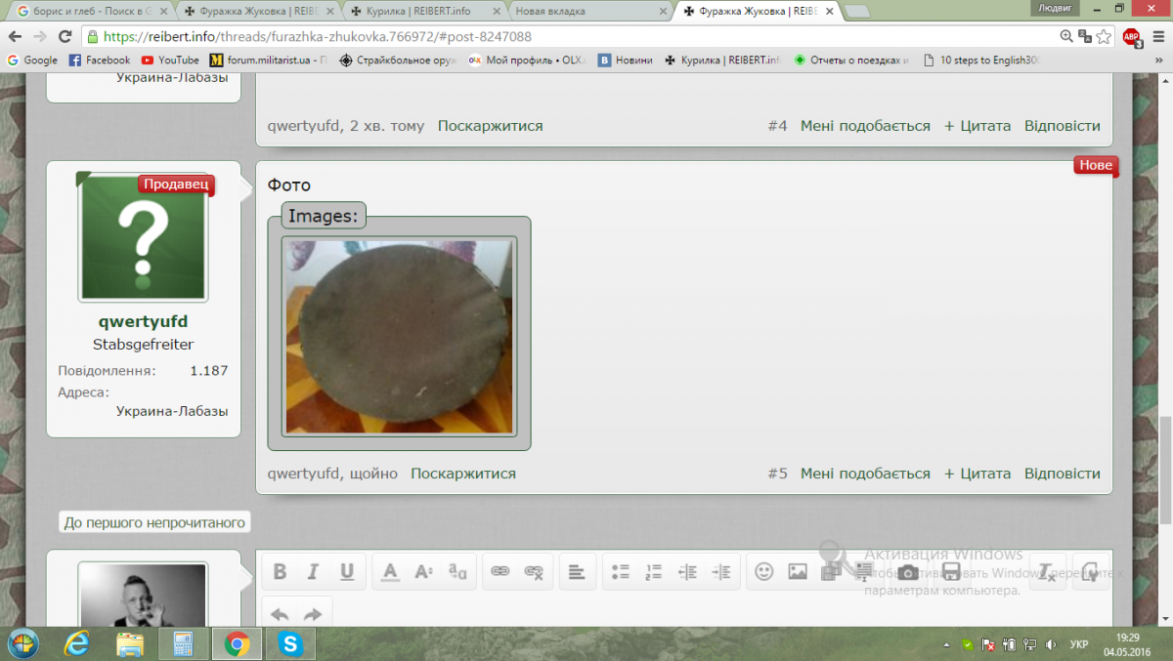Undo the last edit in reply editor

[280, 614]
